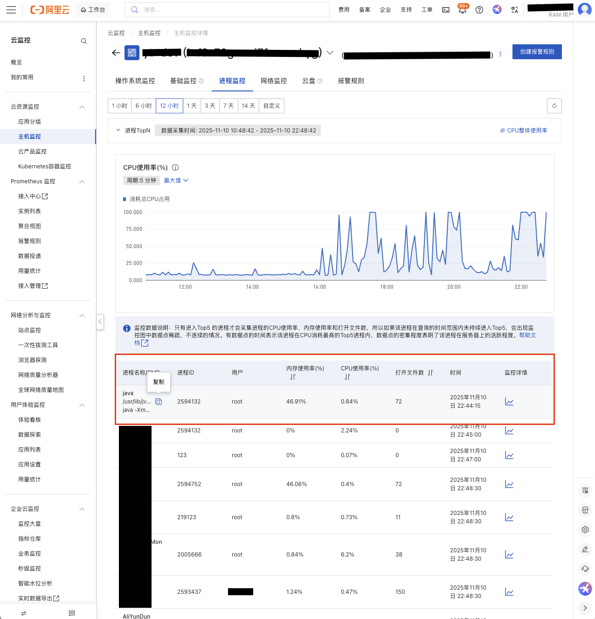This screenshot has height=619, width=595.
Task: Open the 最大值 statistic dropdown
Action: click(x=176, y=181)
